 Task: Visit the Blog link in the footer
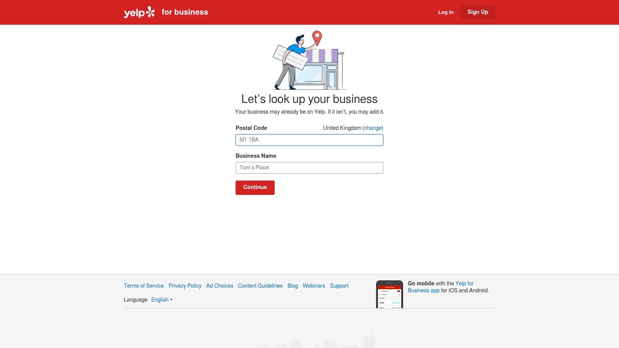(293, 286)
